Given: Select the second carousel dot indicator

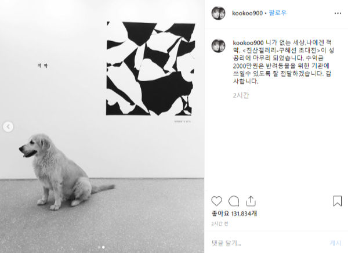Looking at the screenshot, I should coord(103,247).
